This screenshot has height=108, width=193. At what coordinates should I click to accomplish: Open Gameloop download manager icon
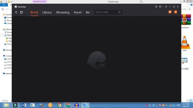[x=176, y=12]
